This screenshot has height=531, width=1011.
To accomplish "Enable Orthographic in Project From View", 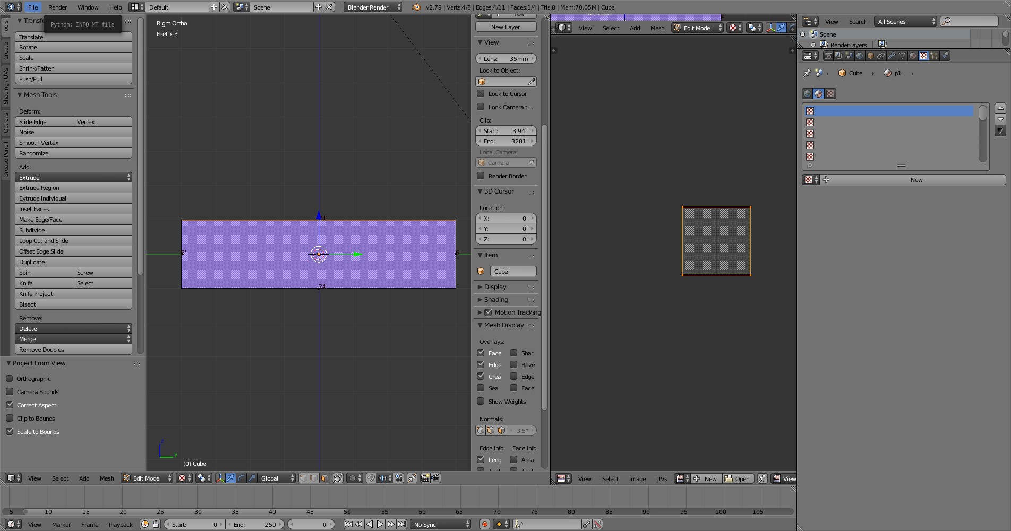I will (x=10, y=378).
